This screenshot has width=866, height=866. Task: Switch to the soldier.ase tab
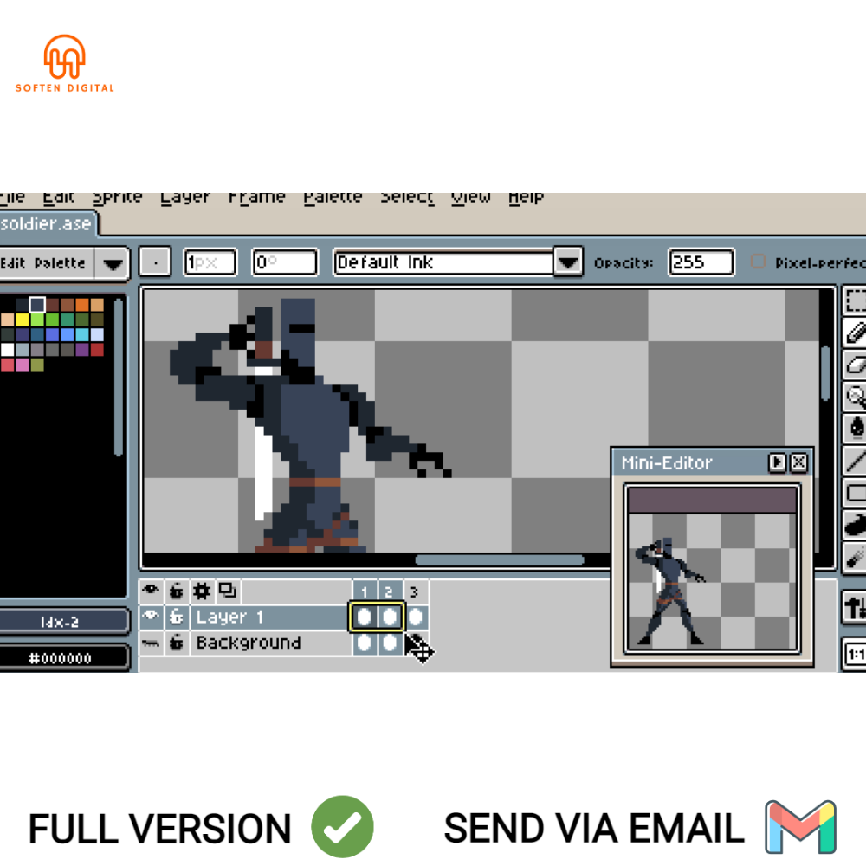pyautogui.click(x=47, y=223)
